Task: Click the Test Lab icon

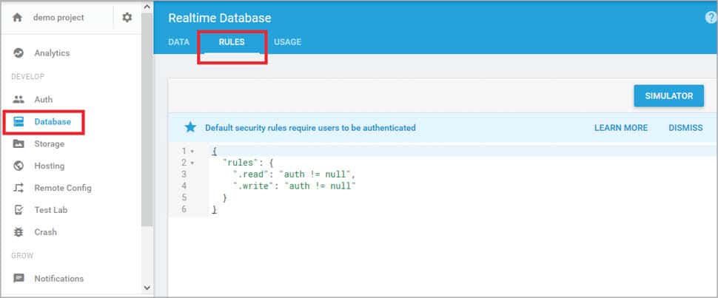Action: click(19, 210)
